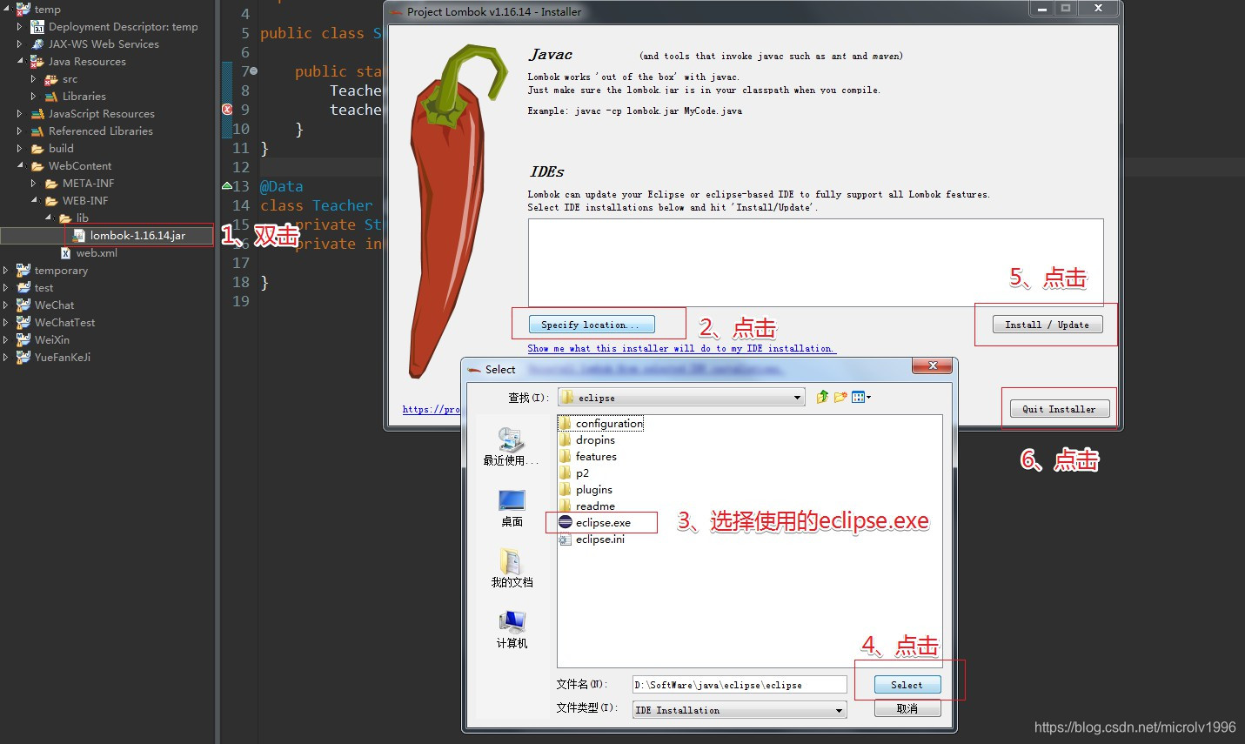1245x744 pixels.
Task: Expand the src folder node
Action: point(34,79)
